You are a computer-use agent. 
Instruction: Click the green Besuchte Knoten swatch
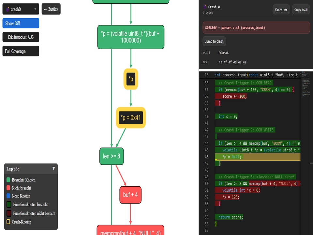pyautogui.click(x=8, y=180)
